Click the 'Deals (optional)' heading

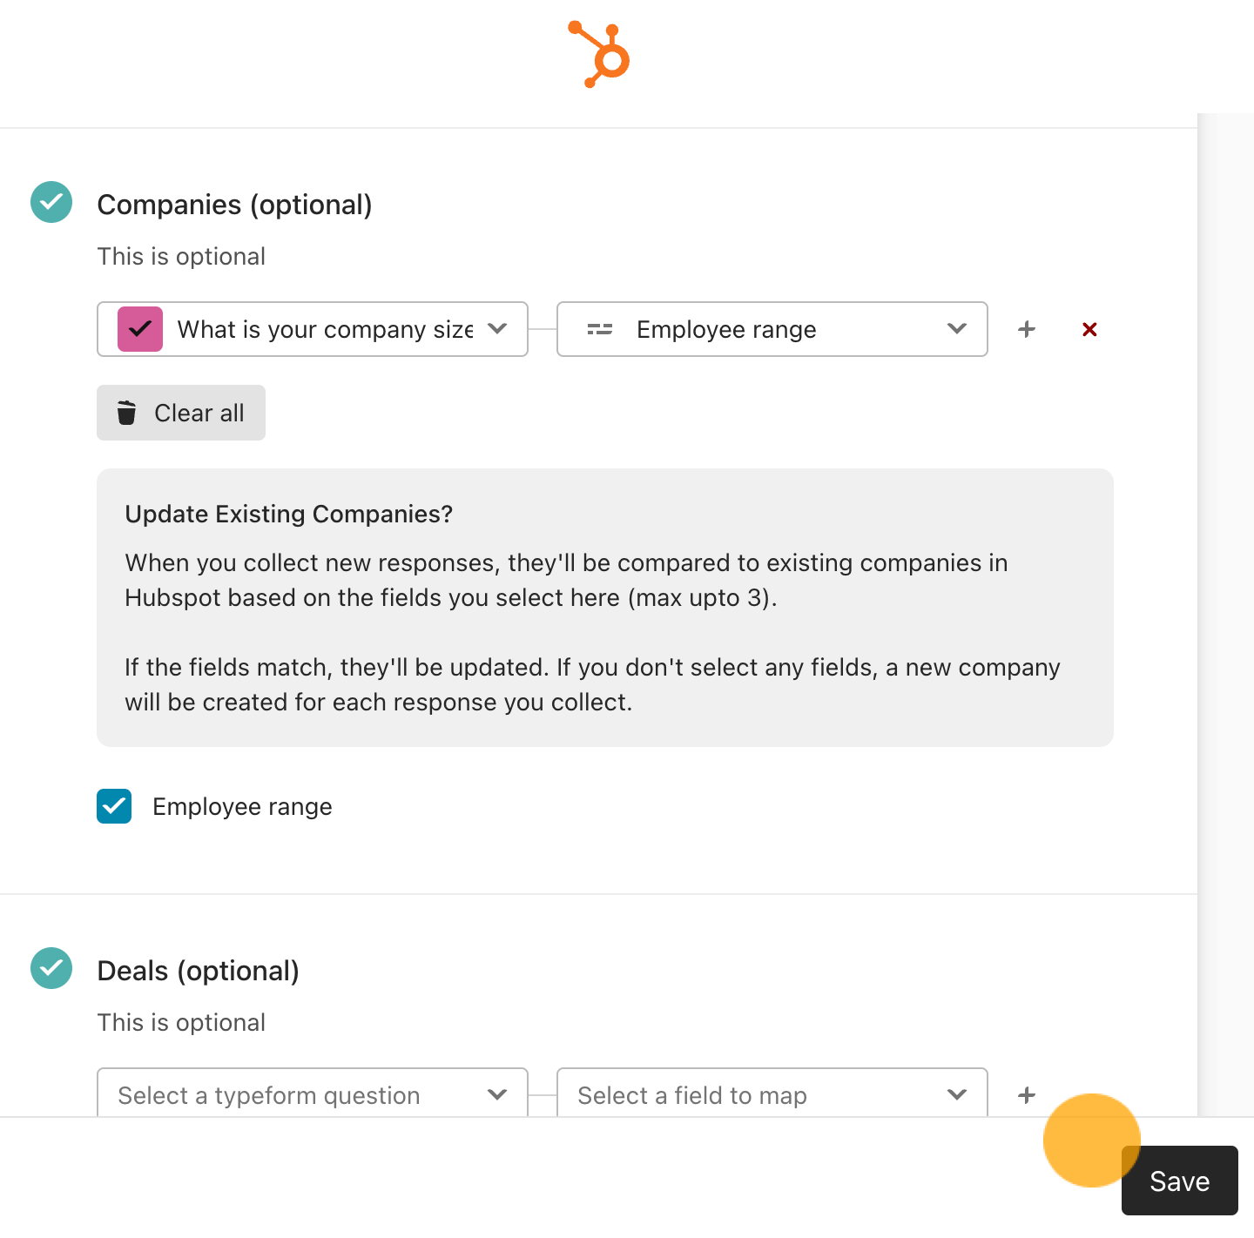tap(199, 971)
